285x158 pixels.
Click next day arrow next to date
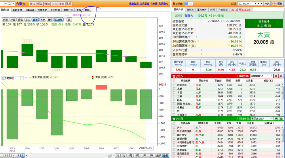coord(262,4)
